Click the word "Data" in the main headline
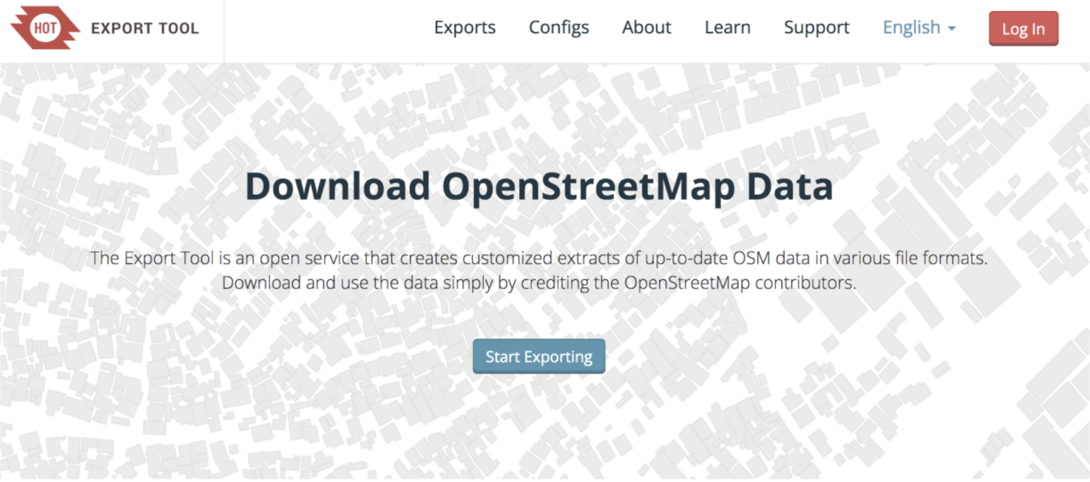This screenshot has height=482, width=1090. point(790,186)
